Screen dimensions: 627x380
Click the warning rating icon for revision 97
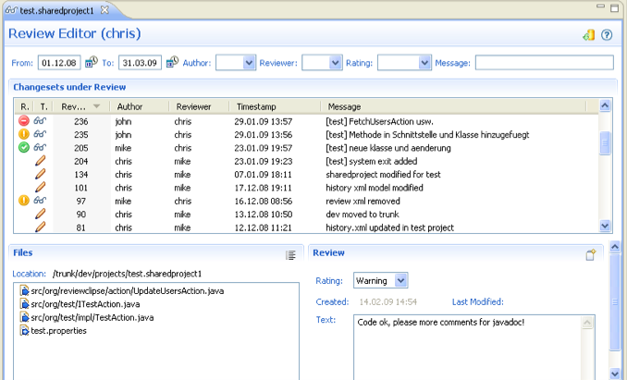[24, 201]
